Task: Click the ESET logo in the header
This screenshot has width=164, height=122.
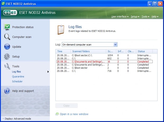Action: click(x=10, y=12)
